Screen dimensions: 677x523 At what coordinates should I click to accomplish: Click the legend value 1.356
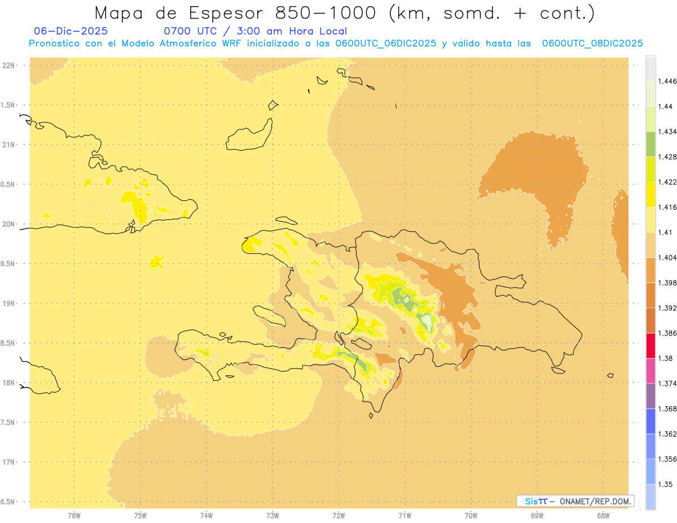click(x=667, y=459)
